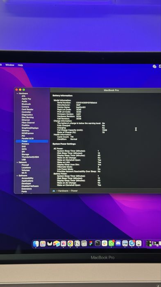Select Firewall under Network

[25, 165]
